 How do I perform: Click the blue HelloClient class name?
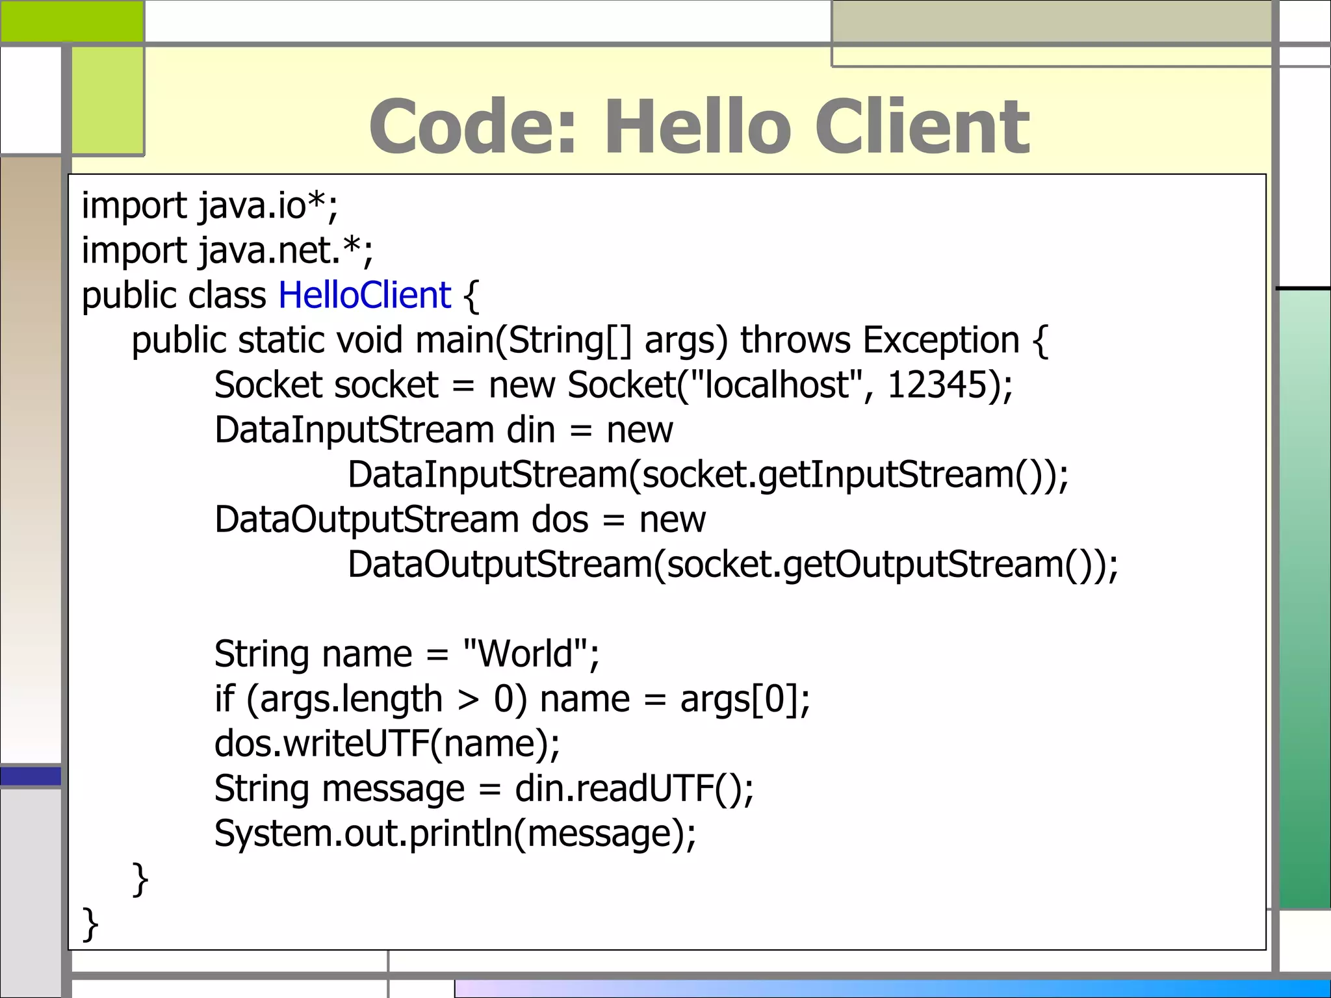click(x=364, y=296)
